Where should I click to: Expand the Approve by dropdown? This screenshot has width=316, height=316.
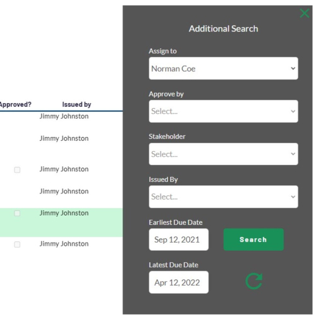(223, 111)
